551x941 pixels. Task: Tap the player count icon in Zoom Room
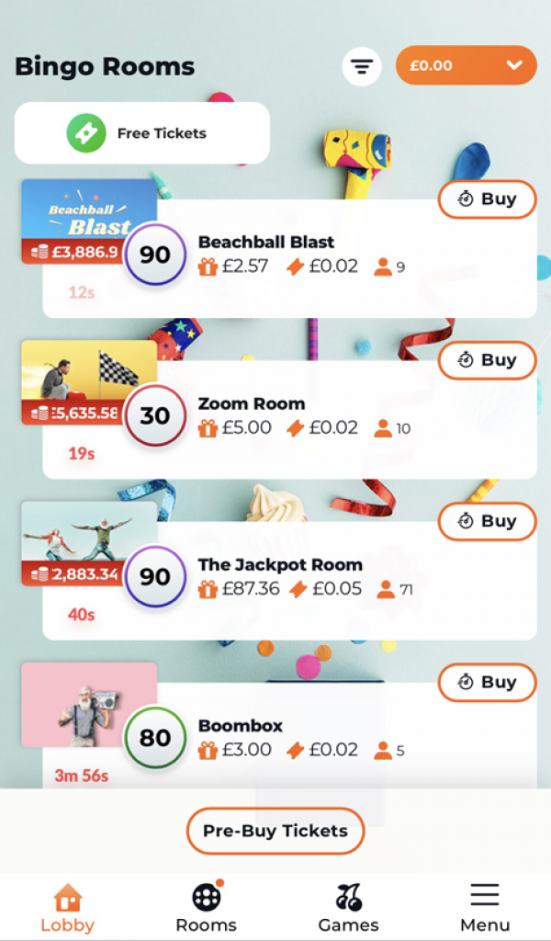pyautogui.click(x=383, y=428)
